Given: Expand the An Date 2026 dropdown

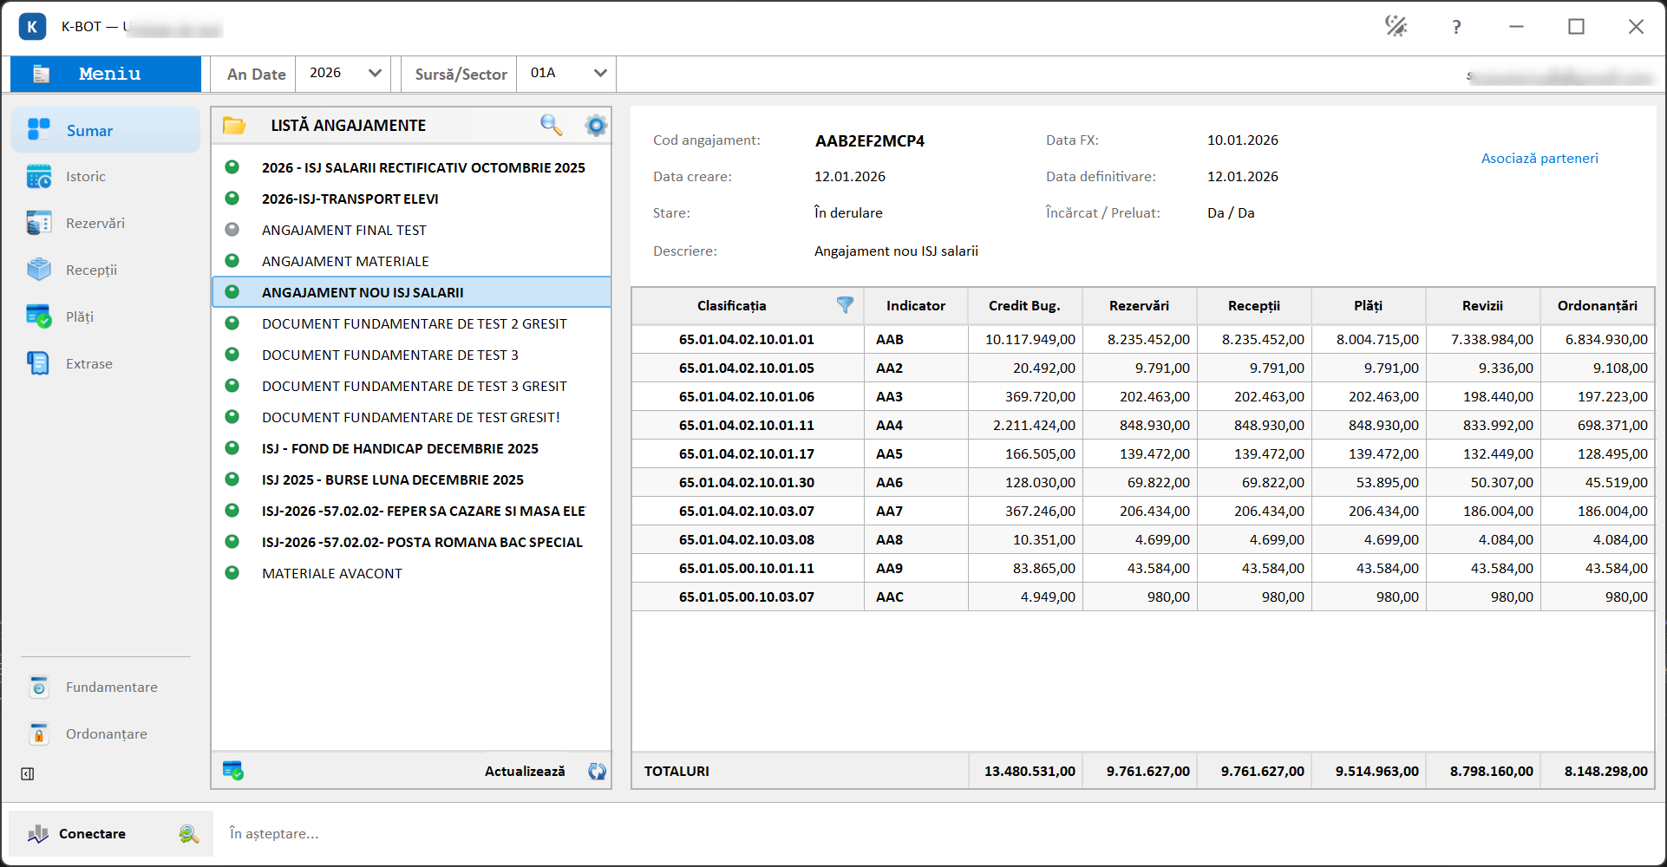Looking at the screenshot, I should (343, 74).
